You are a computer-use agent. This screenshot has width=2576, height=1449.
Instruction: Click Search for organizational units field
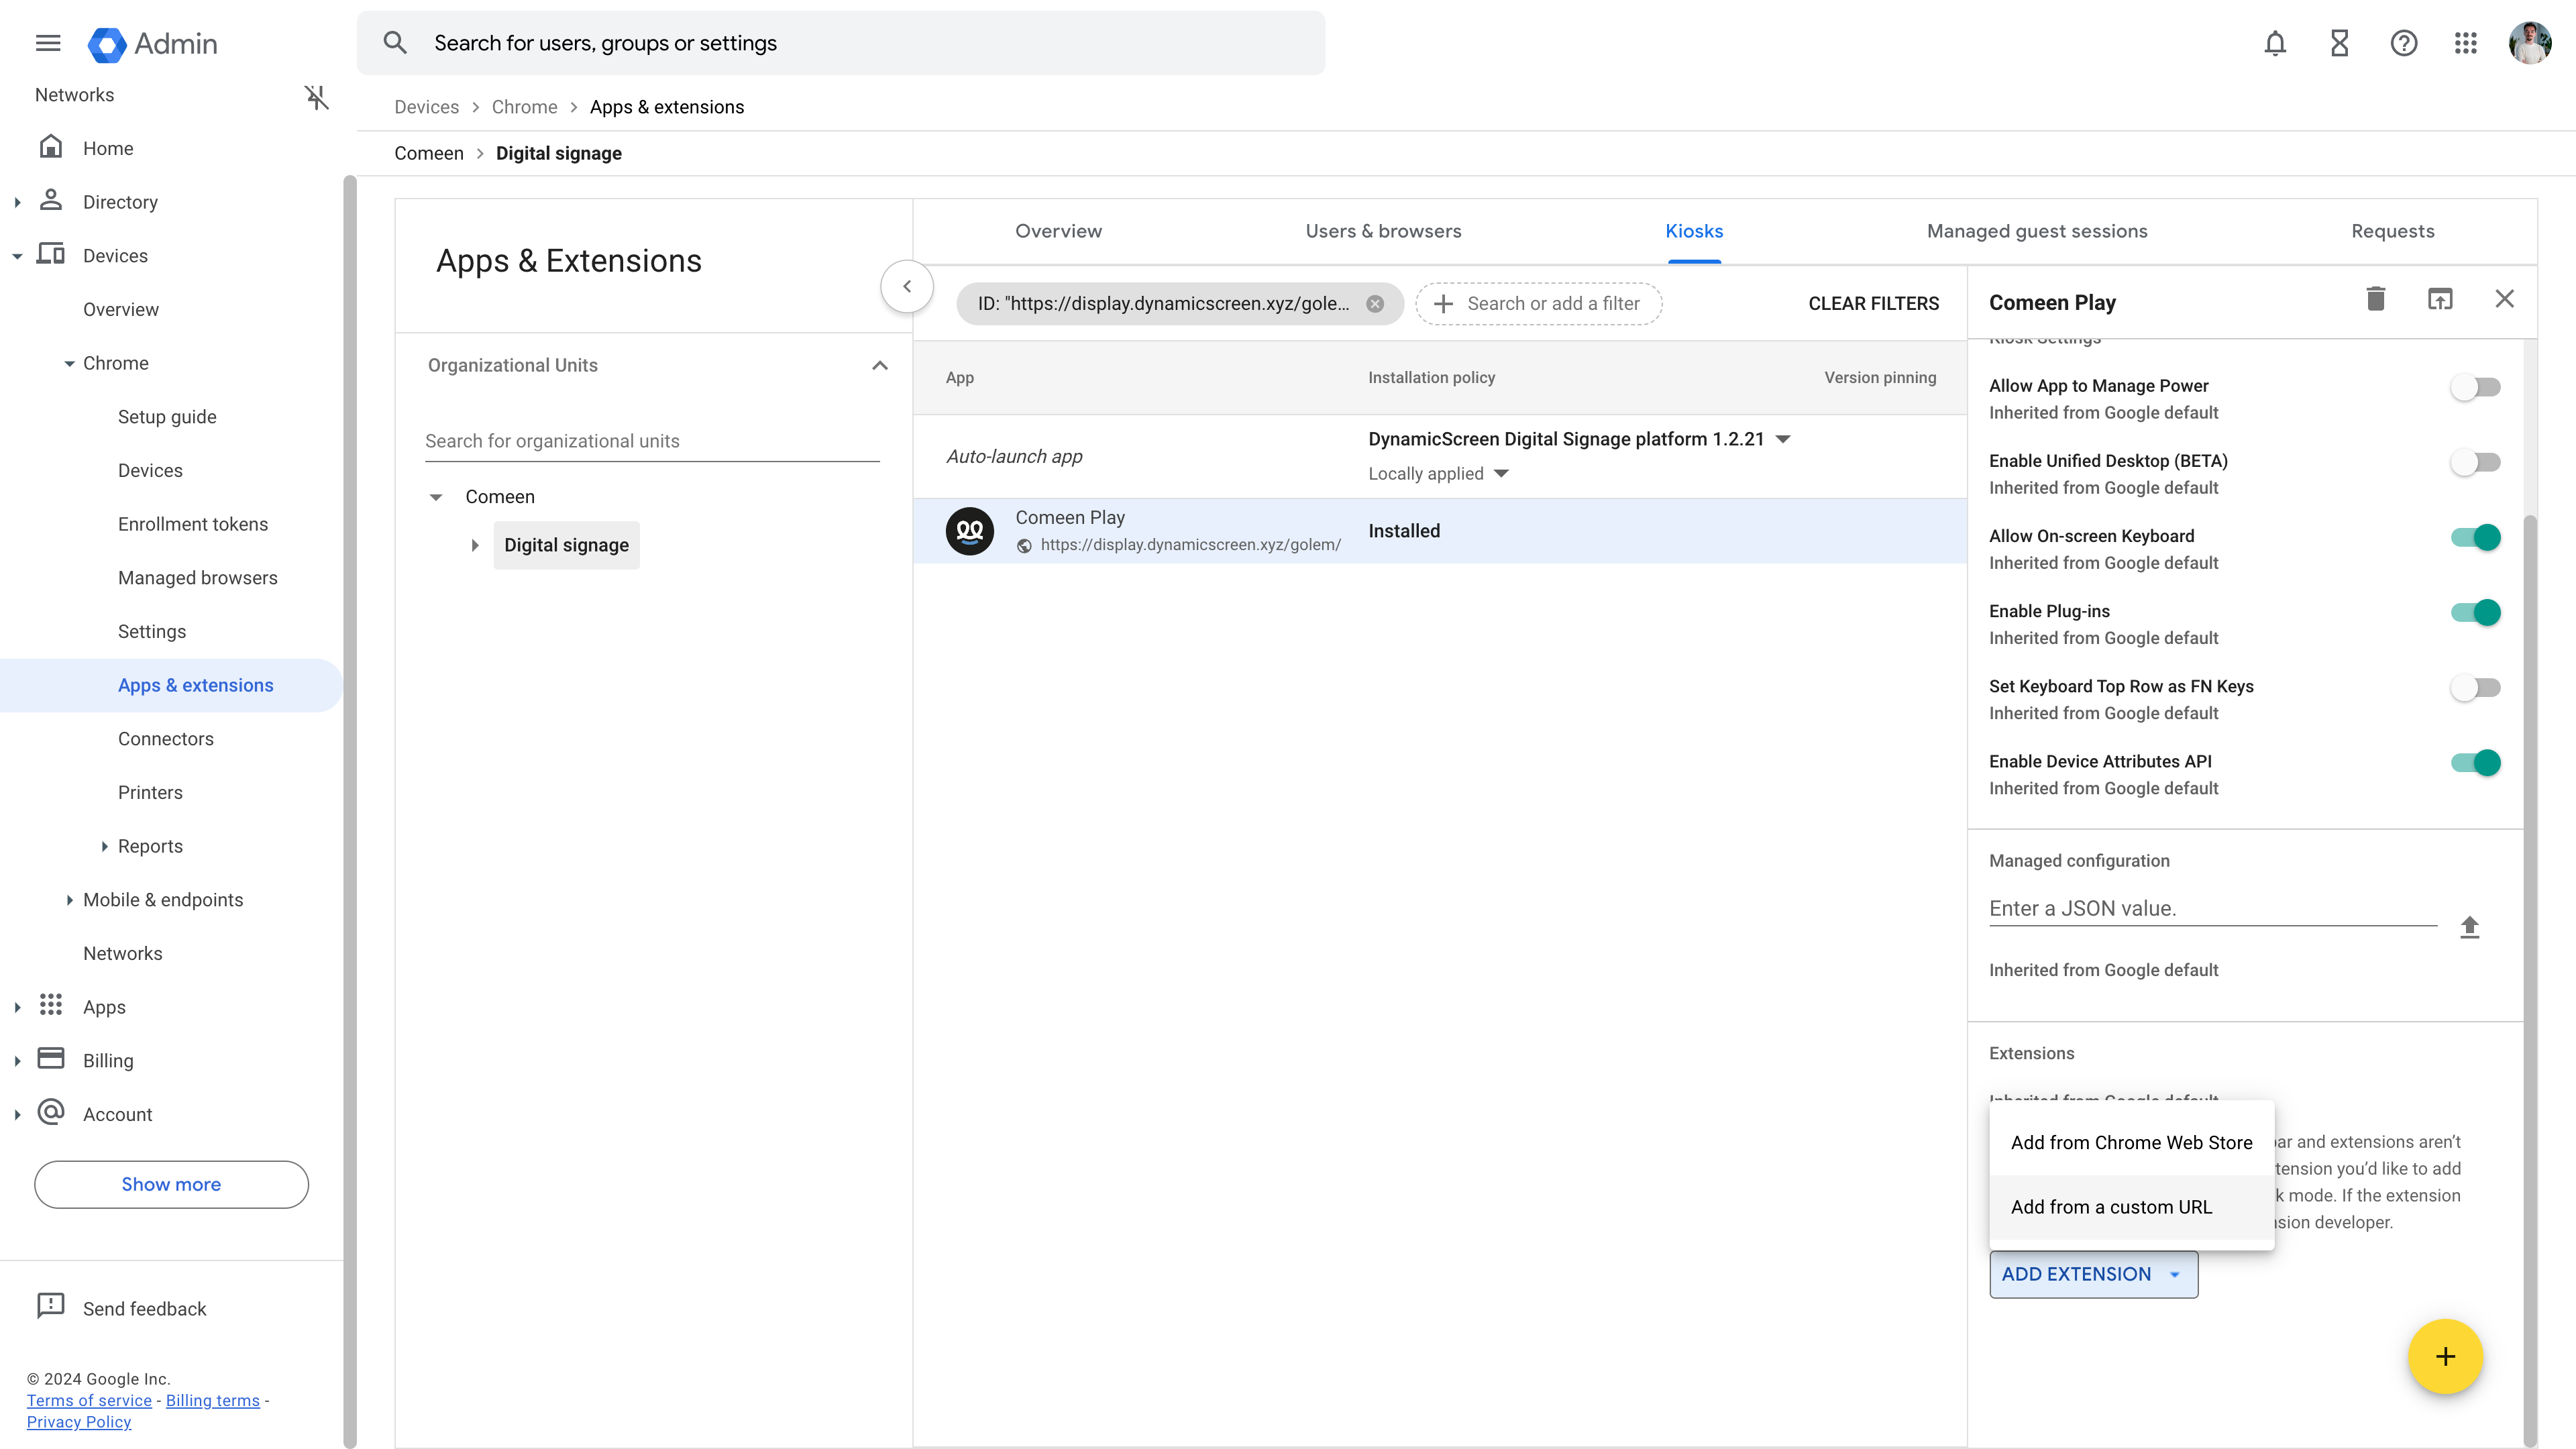652,441
